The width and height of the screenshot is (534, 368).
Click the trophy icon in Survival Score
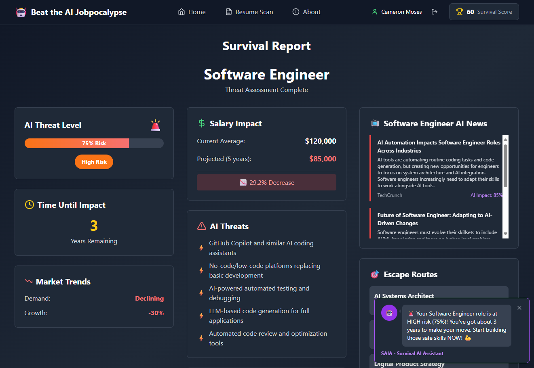point(460,12)
